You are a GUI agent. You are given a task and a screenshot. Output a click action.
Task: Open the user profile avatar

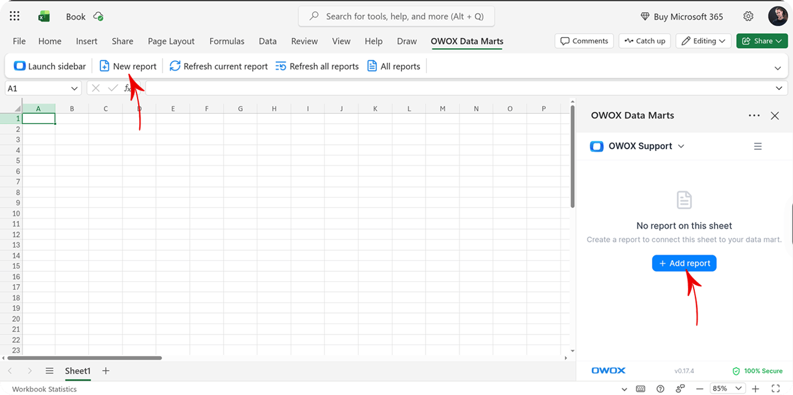(777, 16)
